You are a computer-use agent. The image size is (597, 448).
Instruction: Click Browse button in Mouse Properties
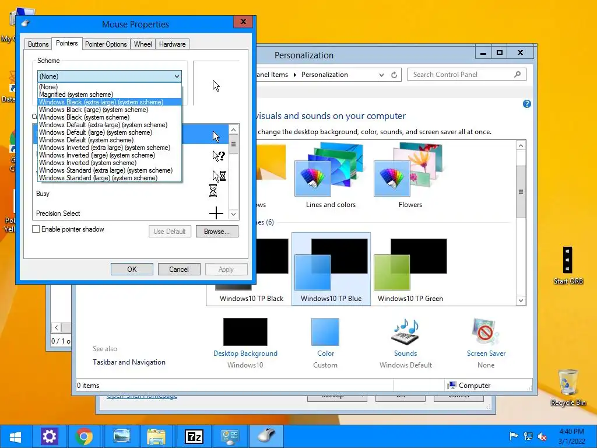(217, 231)
